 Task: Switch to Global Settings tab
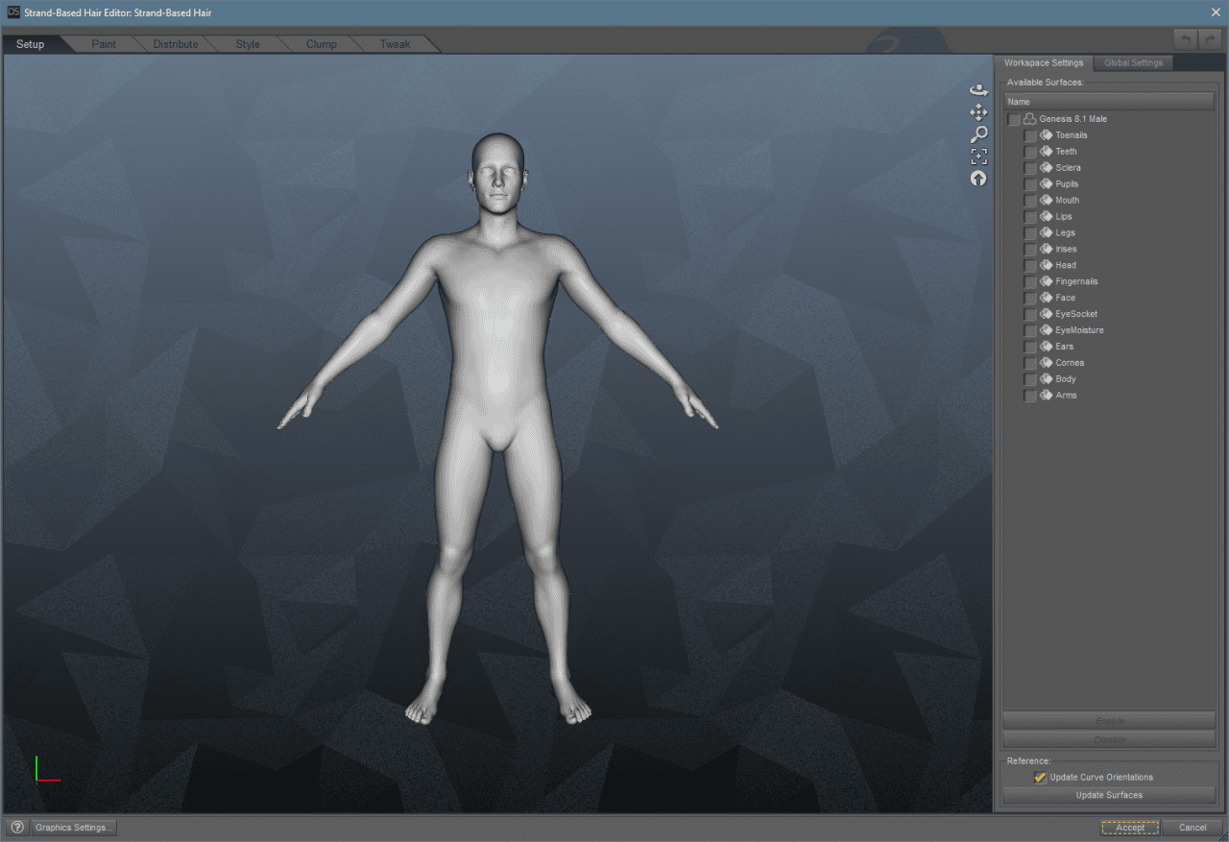(1133, 63)
